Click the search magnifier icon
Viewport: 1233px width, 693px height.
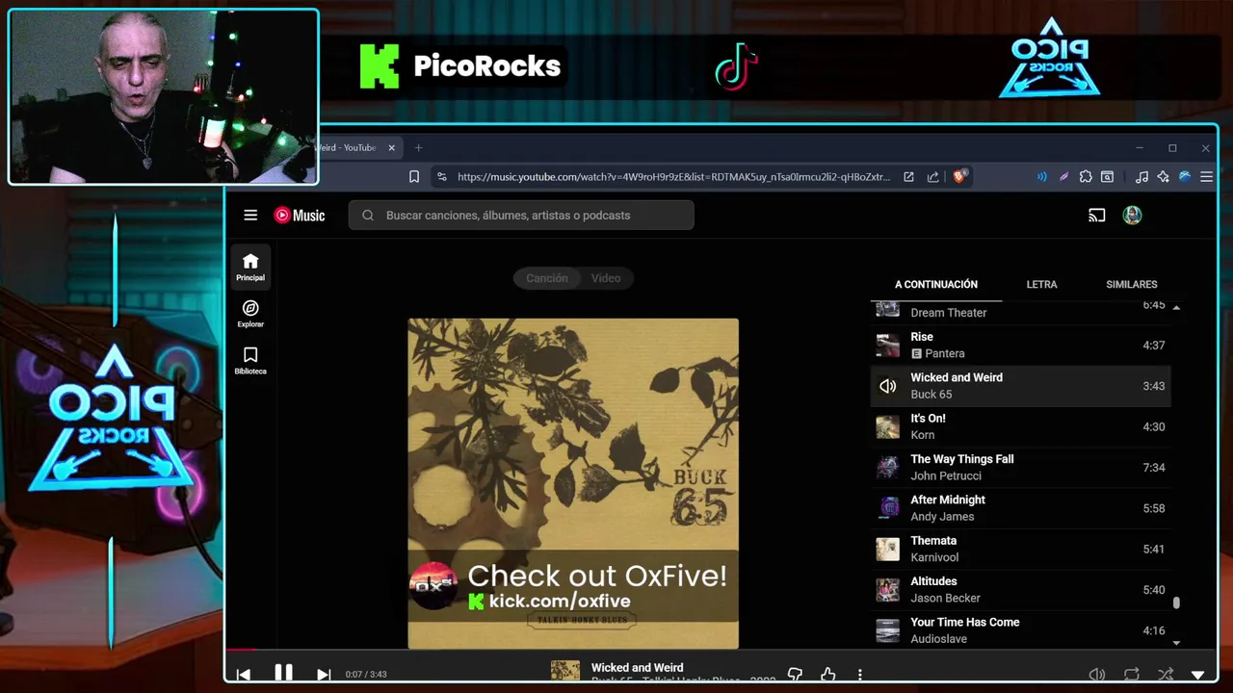(368, 216)
